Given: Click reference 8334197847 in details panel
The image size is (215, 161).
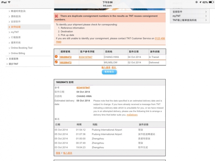Looking at the screenshot, I should 83,88.
